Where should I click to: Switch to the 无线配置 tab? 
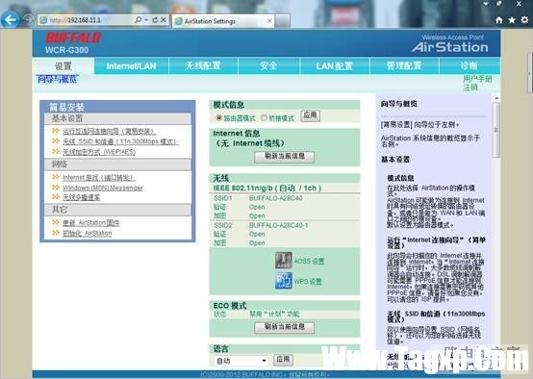coord(203,66)
